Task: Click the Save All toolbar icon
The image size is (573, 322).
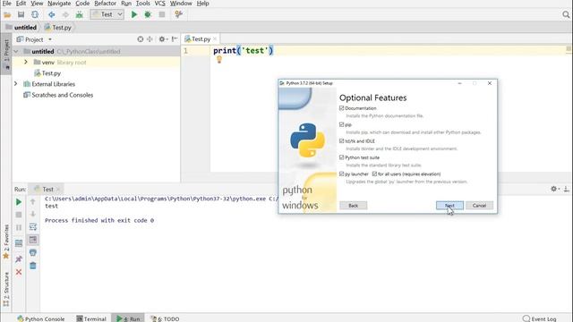Action: point(21,14)
